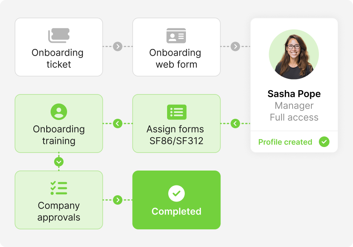Click gray arrow leading to Sasha Pope profile
Screen dimensions: 353x247
click(235, 47)
